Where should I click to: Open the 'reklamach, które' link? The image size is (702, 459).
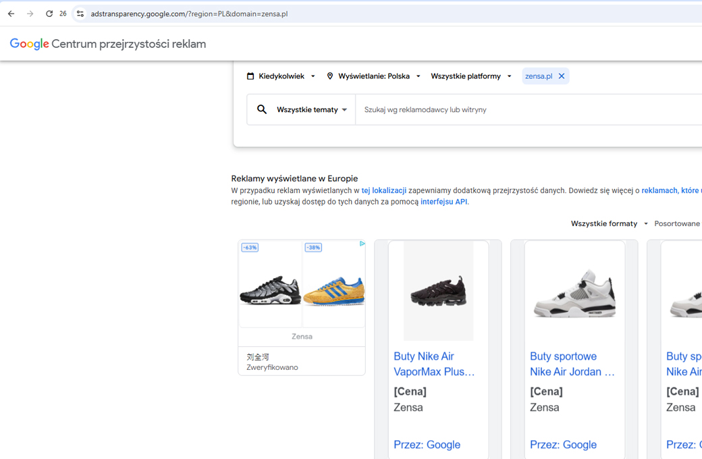tap(670, 190)
